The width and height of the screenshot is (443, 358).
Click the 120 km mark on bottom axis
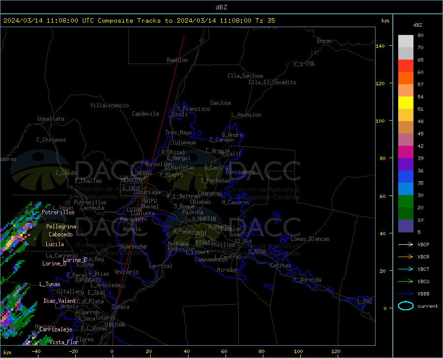tap(336, 351)
